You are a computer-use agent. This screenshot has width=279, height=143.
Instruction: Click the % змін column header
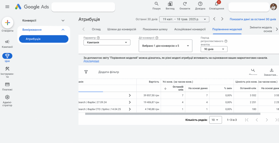click(228, 89)
